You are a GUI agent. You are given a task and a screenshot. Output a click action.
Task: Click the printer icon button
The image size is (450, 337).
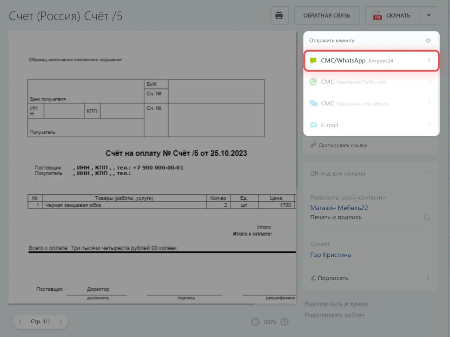279,15
